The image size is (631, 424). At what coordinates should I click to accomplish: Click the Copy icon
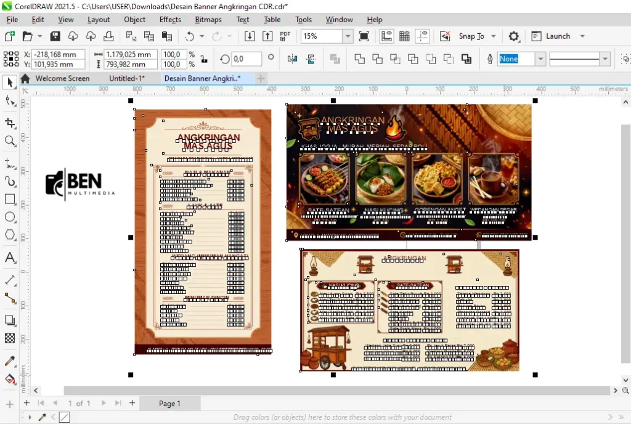point(149,36)
